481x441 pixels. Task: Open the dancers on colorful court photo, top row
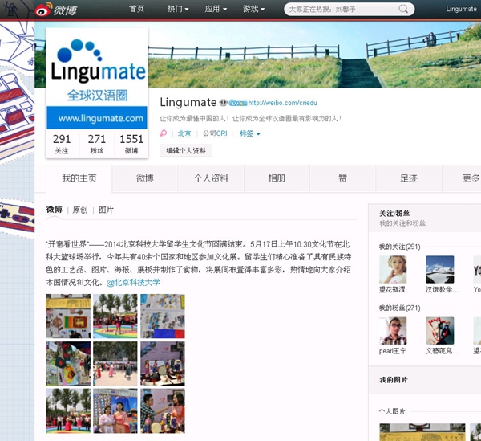pyautogui.click(x=115, y=316)
